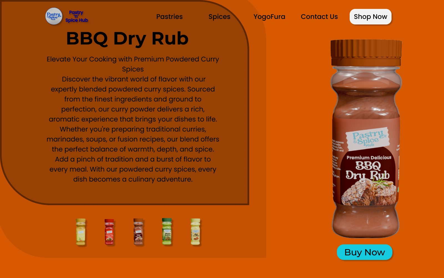Viewport: 444px width, 278px height.
Task: Select the yellow curry jar thumbnail
Action: [81, 232]
